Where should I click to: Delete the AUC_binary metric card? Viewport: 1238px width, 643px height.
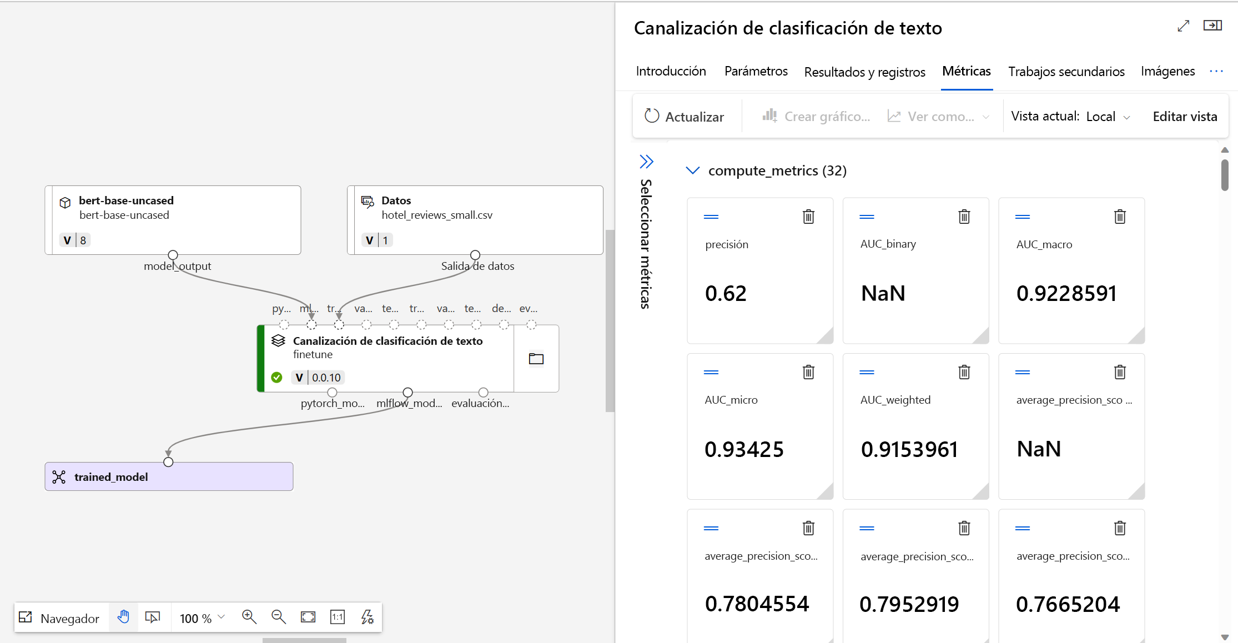click(964, 217)
